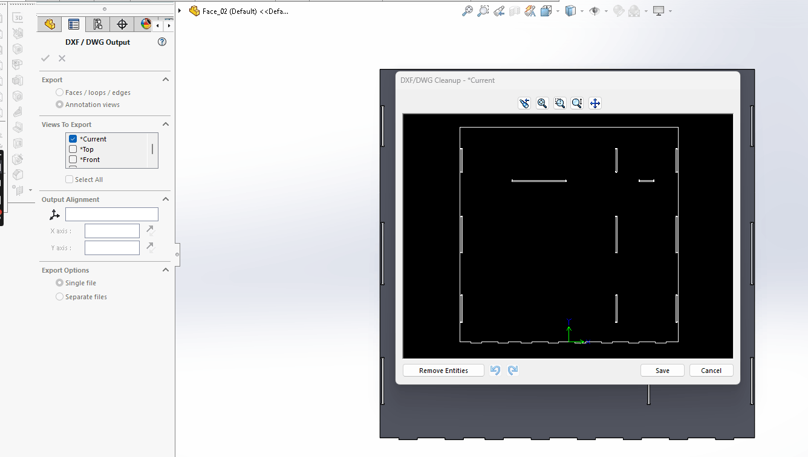808x457 pixels.
Task: Confirm DXF export with green checkmark
Action: click(x=45, y=58)
